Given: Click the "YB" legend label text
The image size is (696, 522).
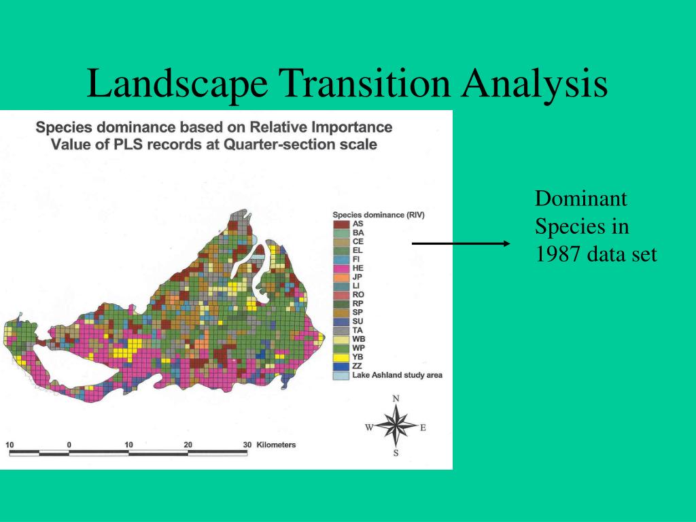Looking at the screenshot, I should (x=358, y=357).
